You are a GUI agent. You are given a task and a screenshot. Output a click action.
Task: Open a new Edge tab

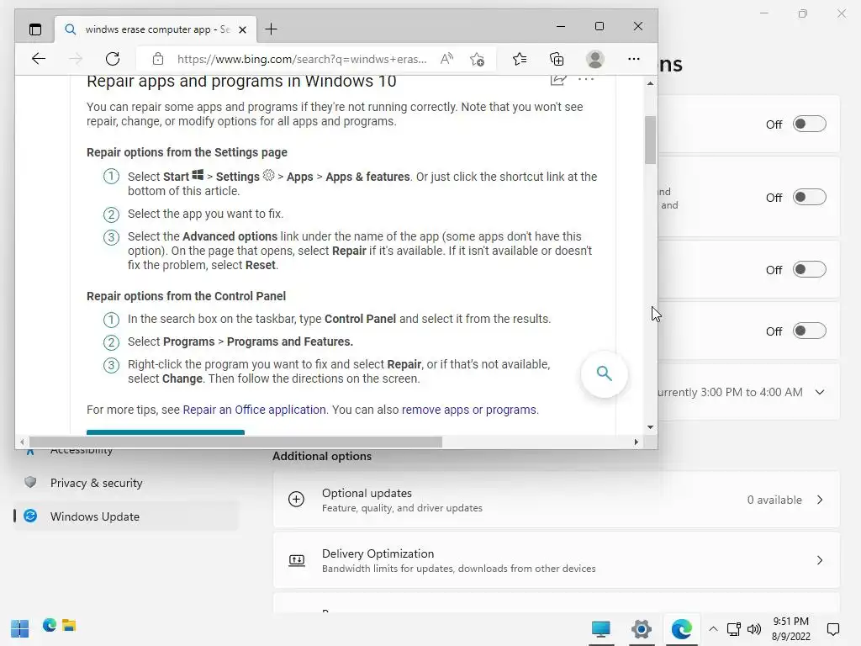pos(272,29)
